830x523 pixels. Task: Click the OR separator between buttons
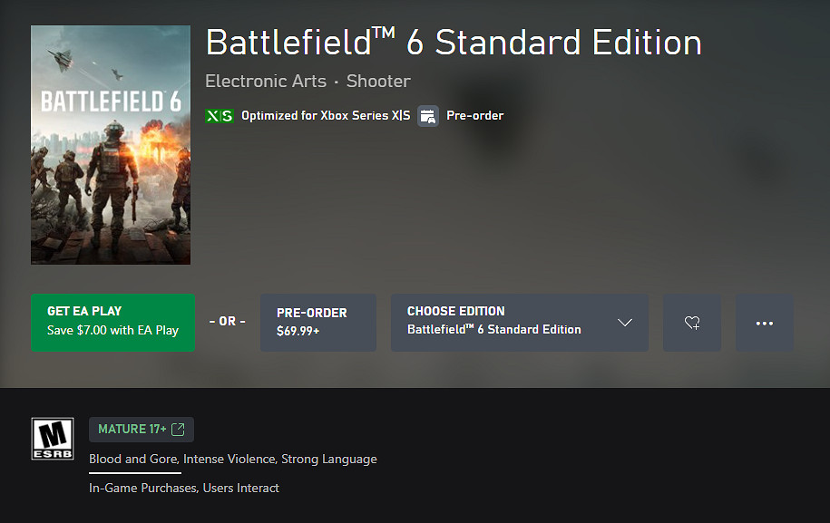(x=227, y=322)
